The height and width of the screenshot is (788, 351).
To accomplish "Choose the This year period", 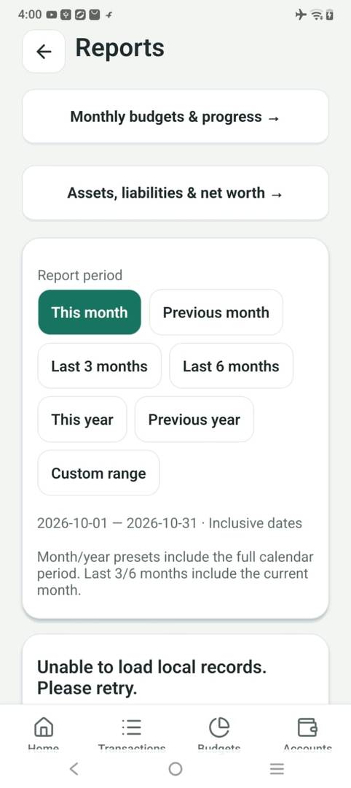I will (82, 420).
